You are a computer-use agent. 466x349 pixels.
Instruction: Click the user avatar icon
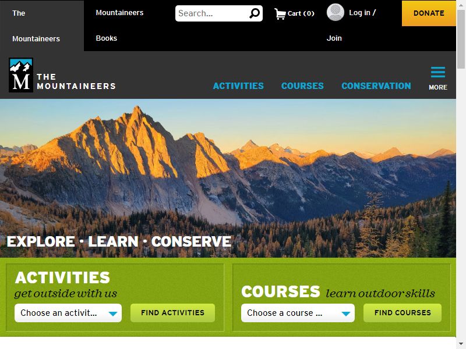pos(336,12)
